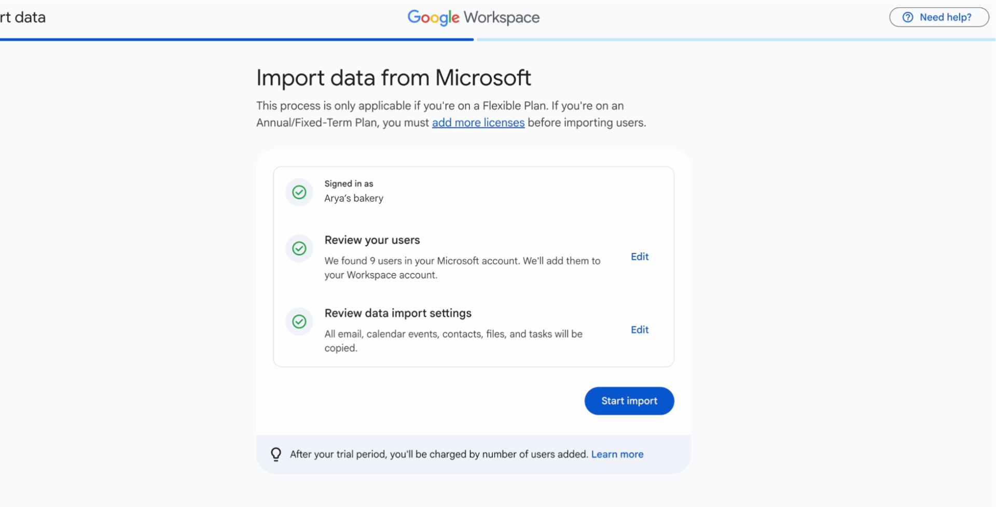Click the trial period charge notice text
Viewport: 996px width, 507px height.
(439, 454)
